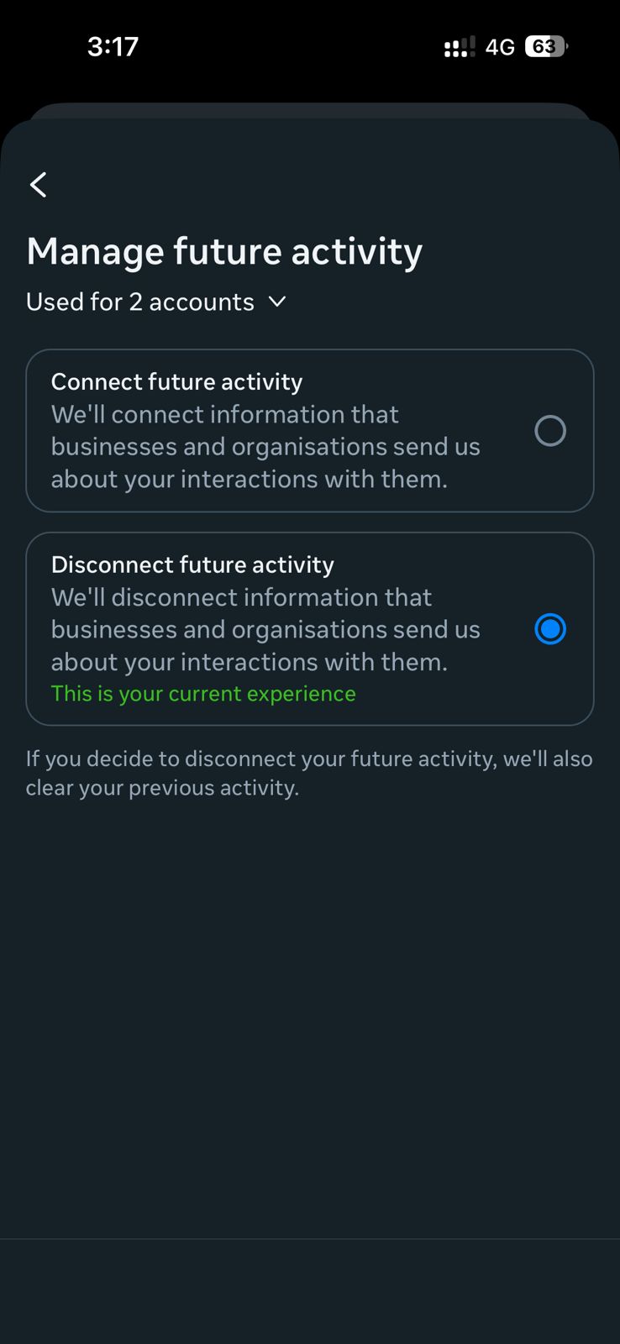Select the Connect future activity radio button
This screenshot has width=620, height=1344.
tap(550, 431)
